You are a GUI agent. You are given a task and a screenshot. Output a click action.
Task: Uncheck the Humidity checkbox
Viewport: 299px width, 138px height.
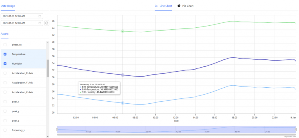click(x=5, y=63)
